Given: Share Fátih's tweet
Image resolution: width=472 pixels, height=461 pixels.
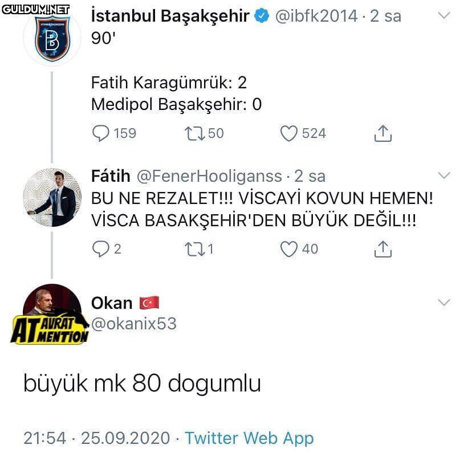Looking at the screenshot, I should pyautogui.click(x=383, y=249).
